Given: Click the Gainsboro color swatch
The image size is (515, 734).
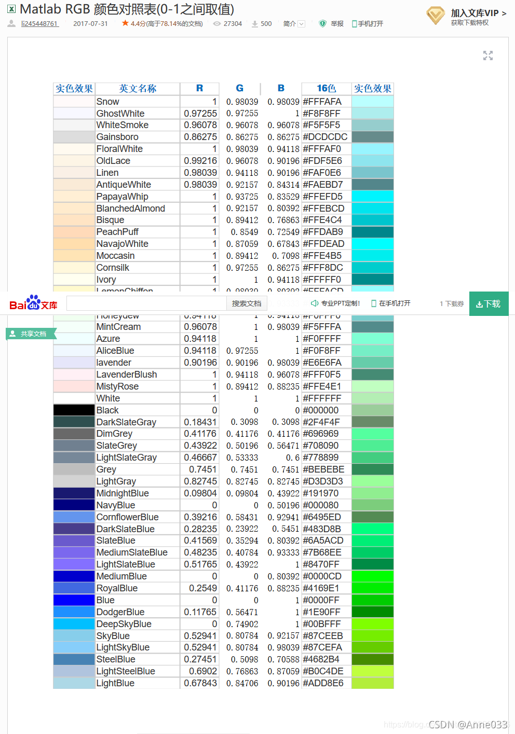Looking at the screenshot, I should [x=74, y=136].
